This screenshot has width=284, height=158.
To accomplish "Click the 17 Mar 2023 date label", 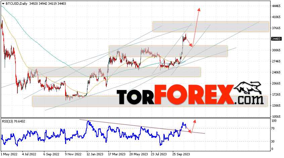I will tap(116, 154).
